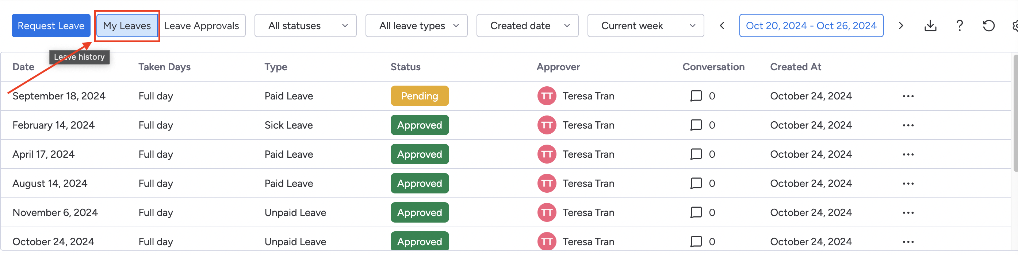
Task: Click the next week chevron arrow
Action: pyautogui.click(x=901, y=25)
